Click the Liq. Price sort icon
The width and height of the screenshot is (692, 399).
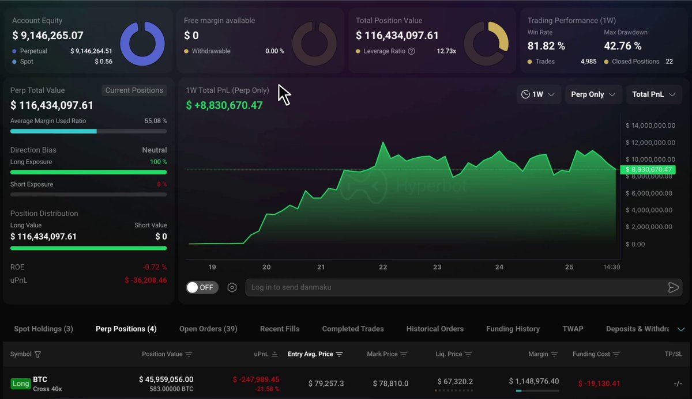[x=468, y=355]
